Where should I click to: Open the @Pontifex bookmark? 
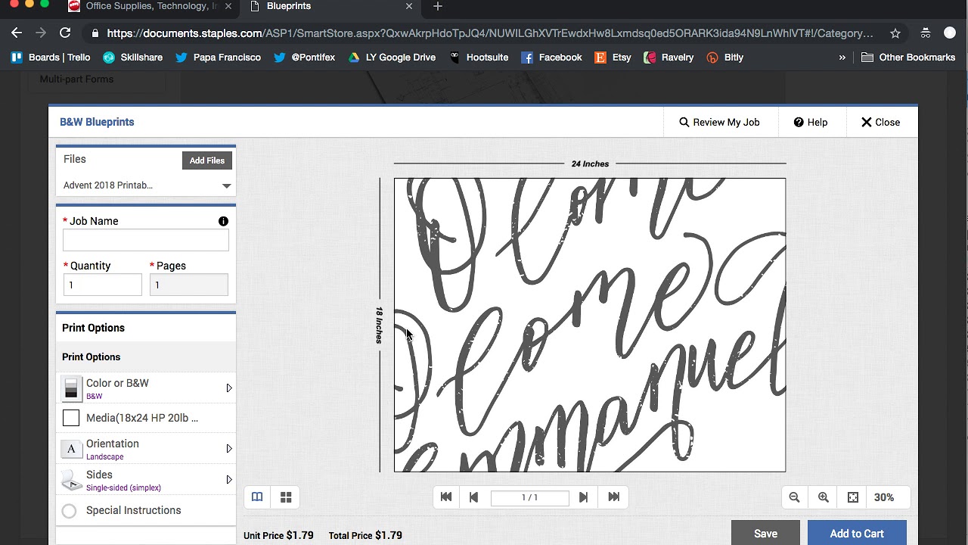pyautogui.click(x=304, y=58)
